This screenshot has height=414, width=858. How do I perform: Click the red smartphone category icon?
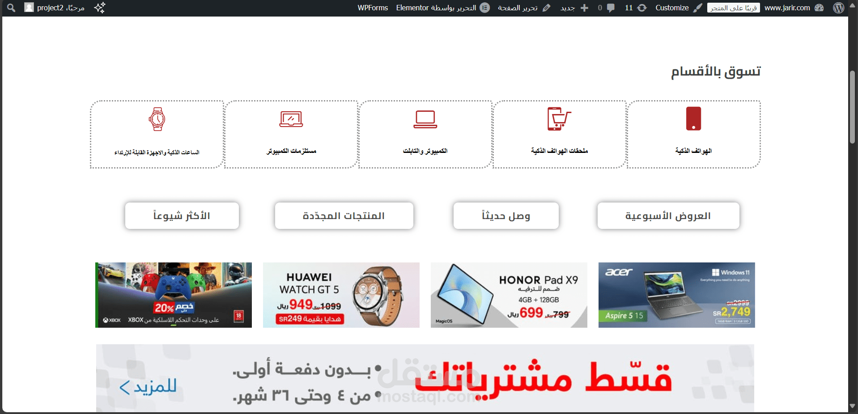click(693, 118)
